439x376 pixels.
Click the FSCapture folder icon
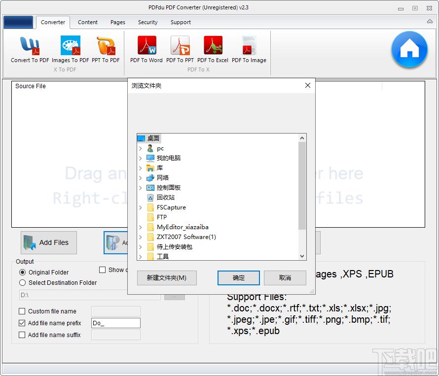click(150, 207)
